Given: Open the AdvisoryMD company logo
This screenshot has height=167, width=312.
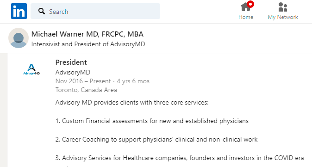Looking at the screenshot, I should (x=31, y=69).
